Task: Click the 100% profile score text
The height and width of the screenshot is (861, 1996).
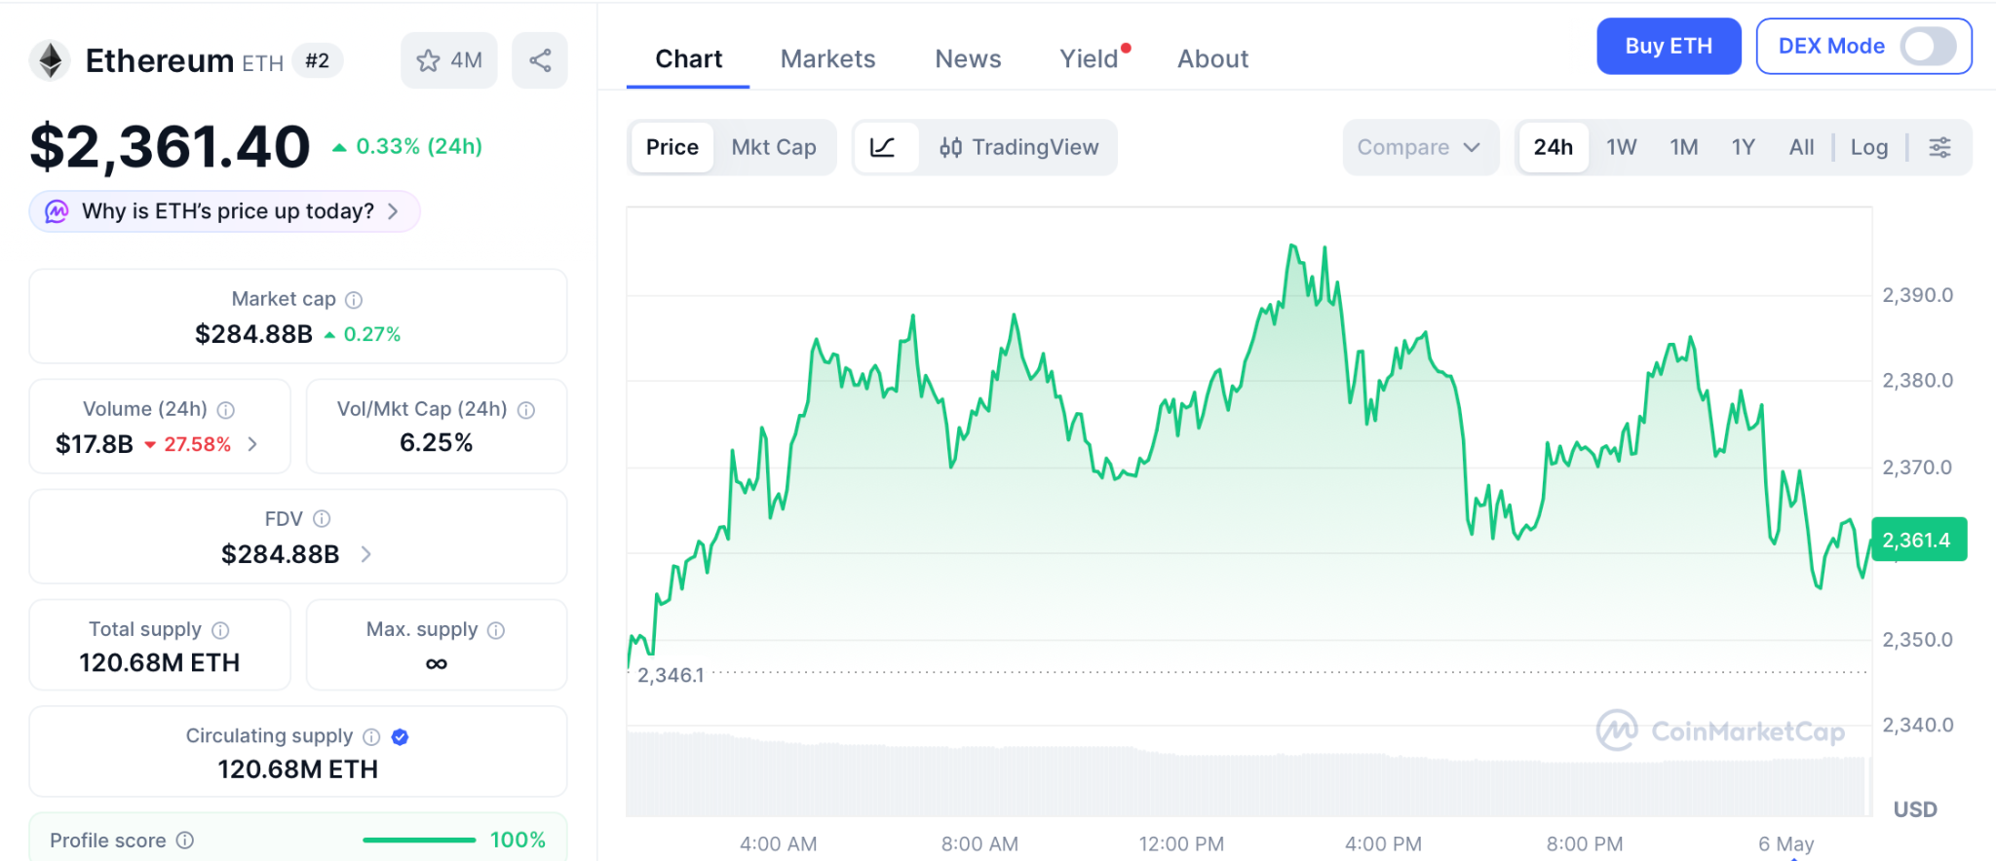Action: click(x=518, y=840)
